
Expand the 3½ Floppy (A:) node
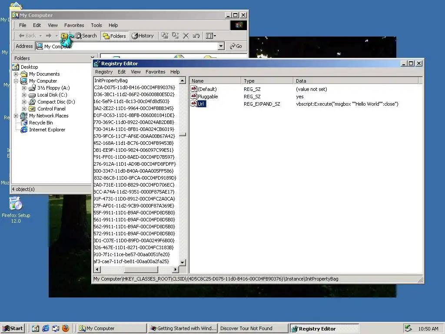24,88
